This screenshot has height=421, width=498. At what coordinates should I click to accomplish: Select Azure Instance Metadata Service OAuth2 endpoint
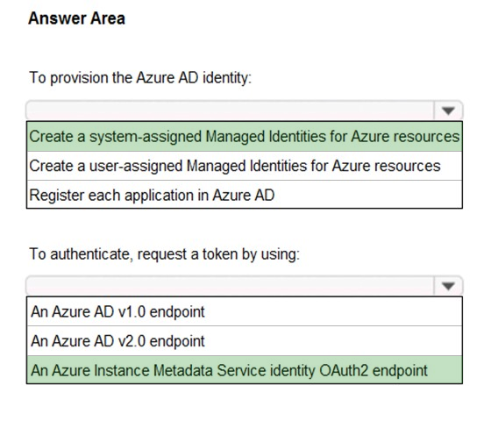tap(245, 370)
